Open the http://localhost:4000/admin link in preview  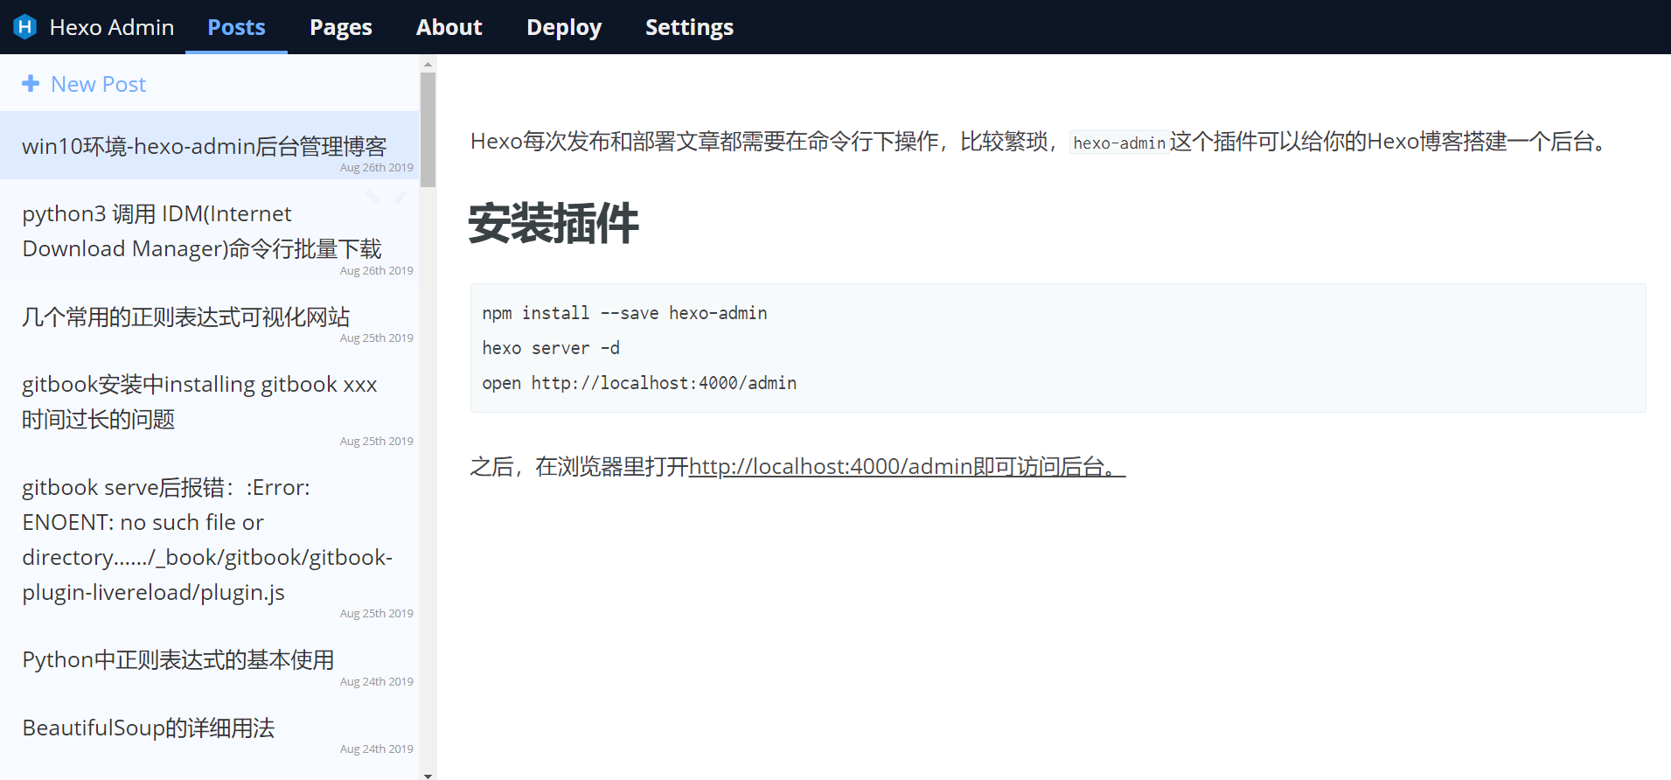click(907, 467)
